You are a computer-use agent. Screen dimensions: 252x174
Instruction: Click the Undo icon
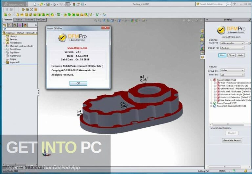(61, 4)
